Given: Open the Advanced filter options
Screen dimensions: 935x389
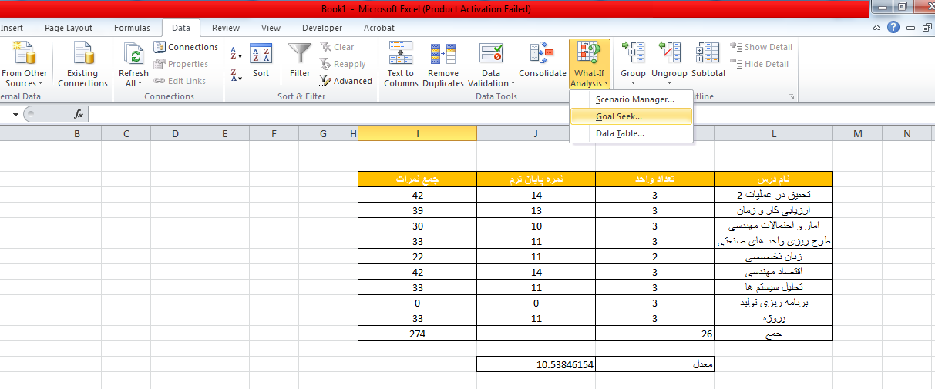Looking at the screenshot, I should pos(346,81).
